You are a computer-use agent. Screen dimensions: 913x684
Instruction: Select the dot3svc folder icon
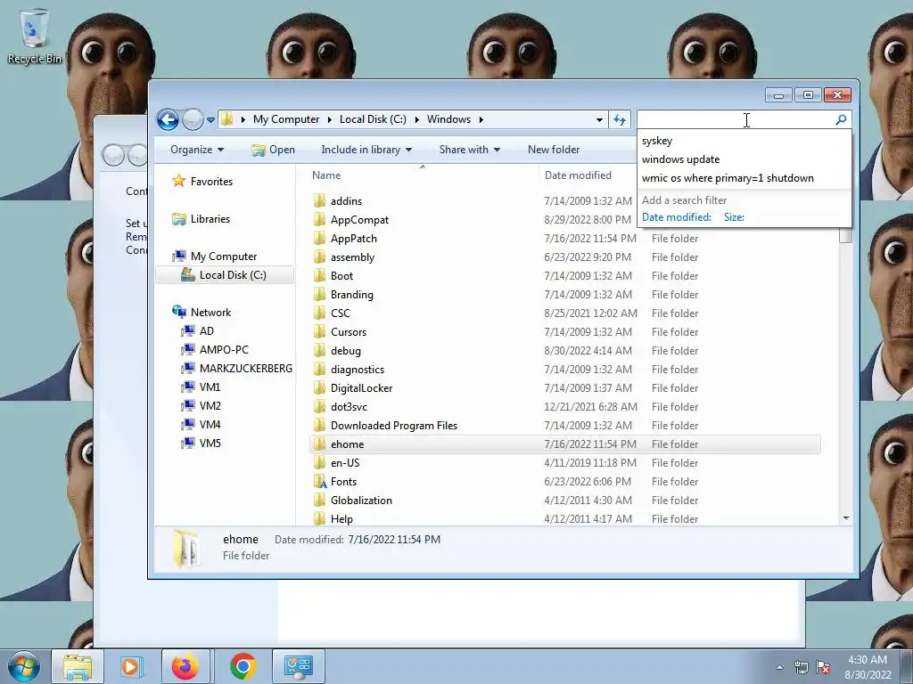point(319,406)
